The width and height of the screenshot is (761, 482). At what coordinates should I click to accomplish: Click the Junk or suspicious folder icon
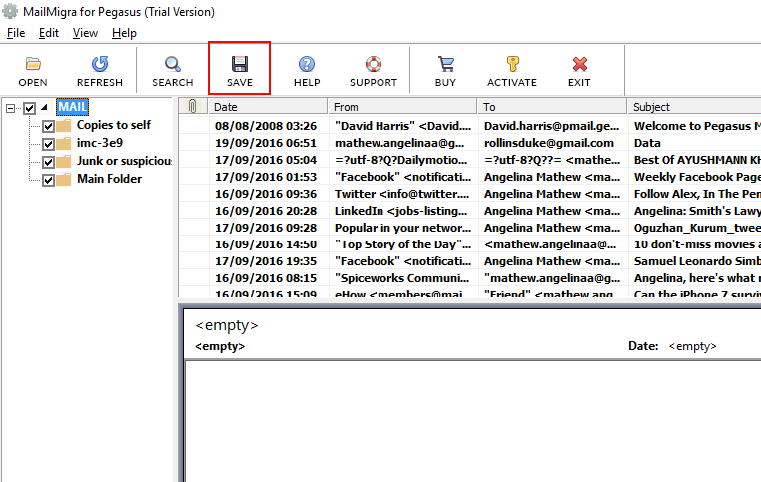tap(64, 162)
